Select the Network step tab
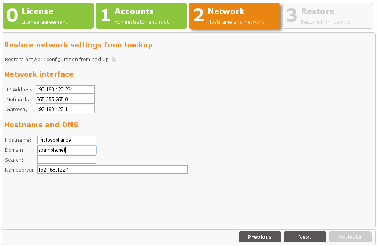Image resolution: width=378 pixels, height=246 pixels. pos(234,16)
